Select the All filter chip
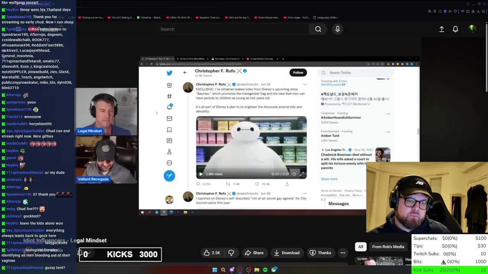The image size is (488, 274). tap(361, 247)
